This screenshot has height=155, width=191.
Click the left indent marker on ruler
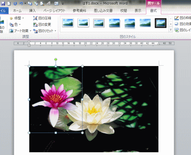[x=29, y=44]
